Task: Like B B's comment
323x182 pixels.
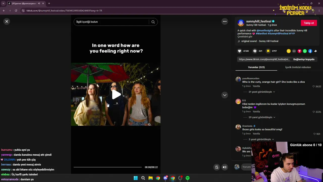Action: pos(314,112)
